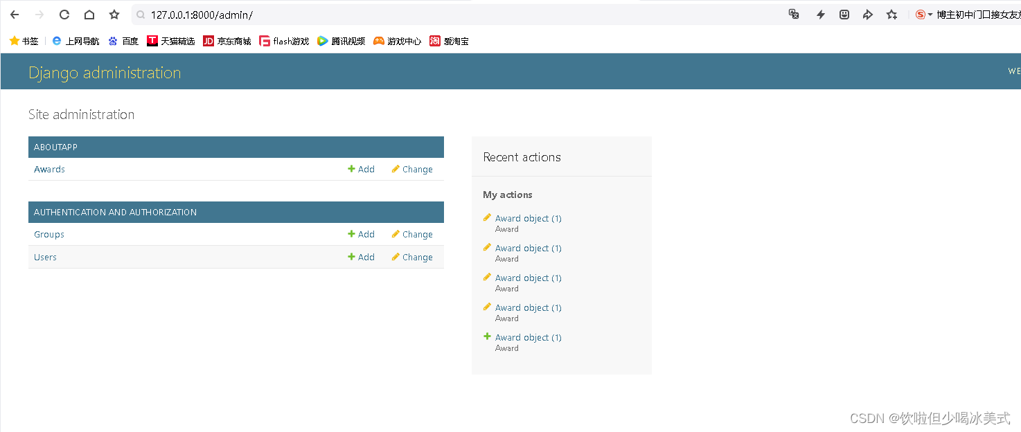Screen dimensions: 1021x432
Task: Click the smiley face toolbar icon
Action: click(844, 15)
